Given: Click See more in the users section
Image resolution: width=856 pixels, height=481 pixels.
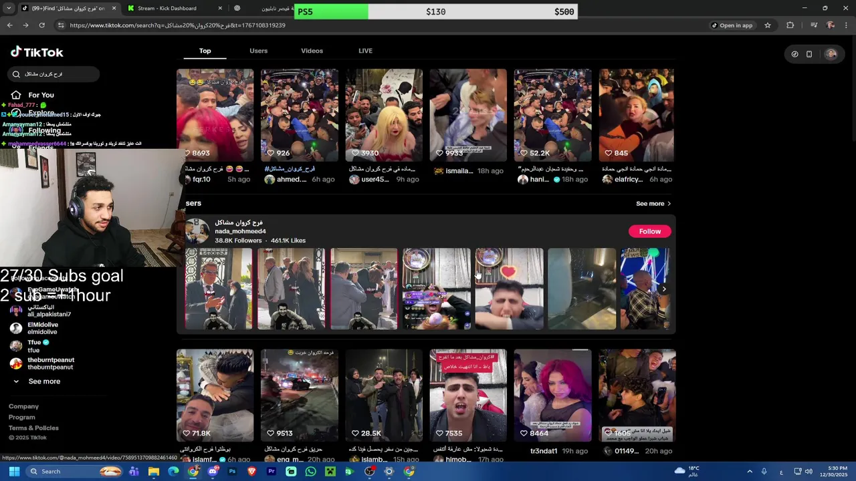Looking at the screenshot, I should (x=653, y=204).
